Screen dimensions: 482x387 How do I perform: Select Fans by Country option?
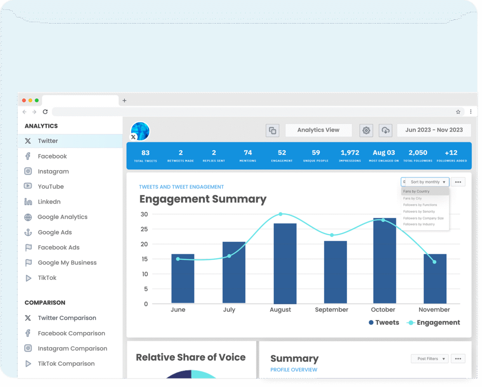pos(417,191)
